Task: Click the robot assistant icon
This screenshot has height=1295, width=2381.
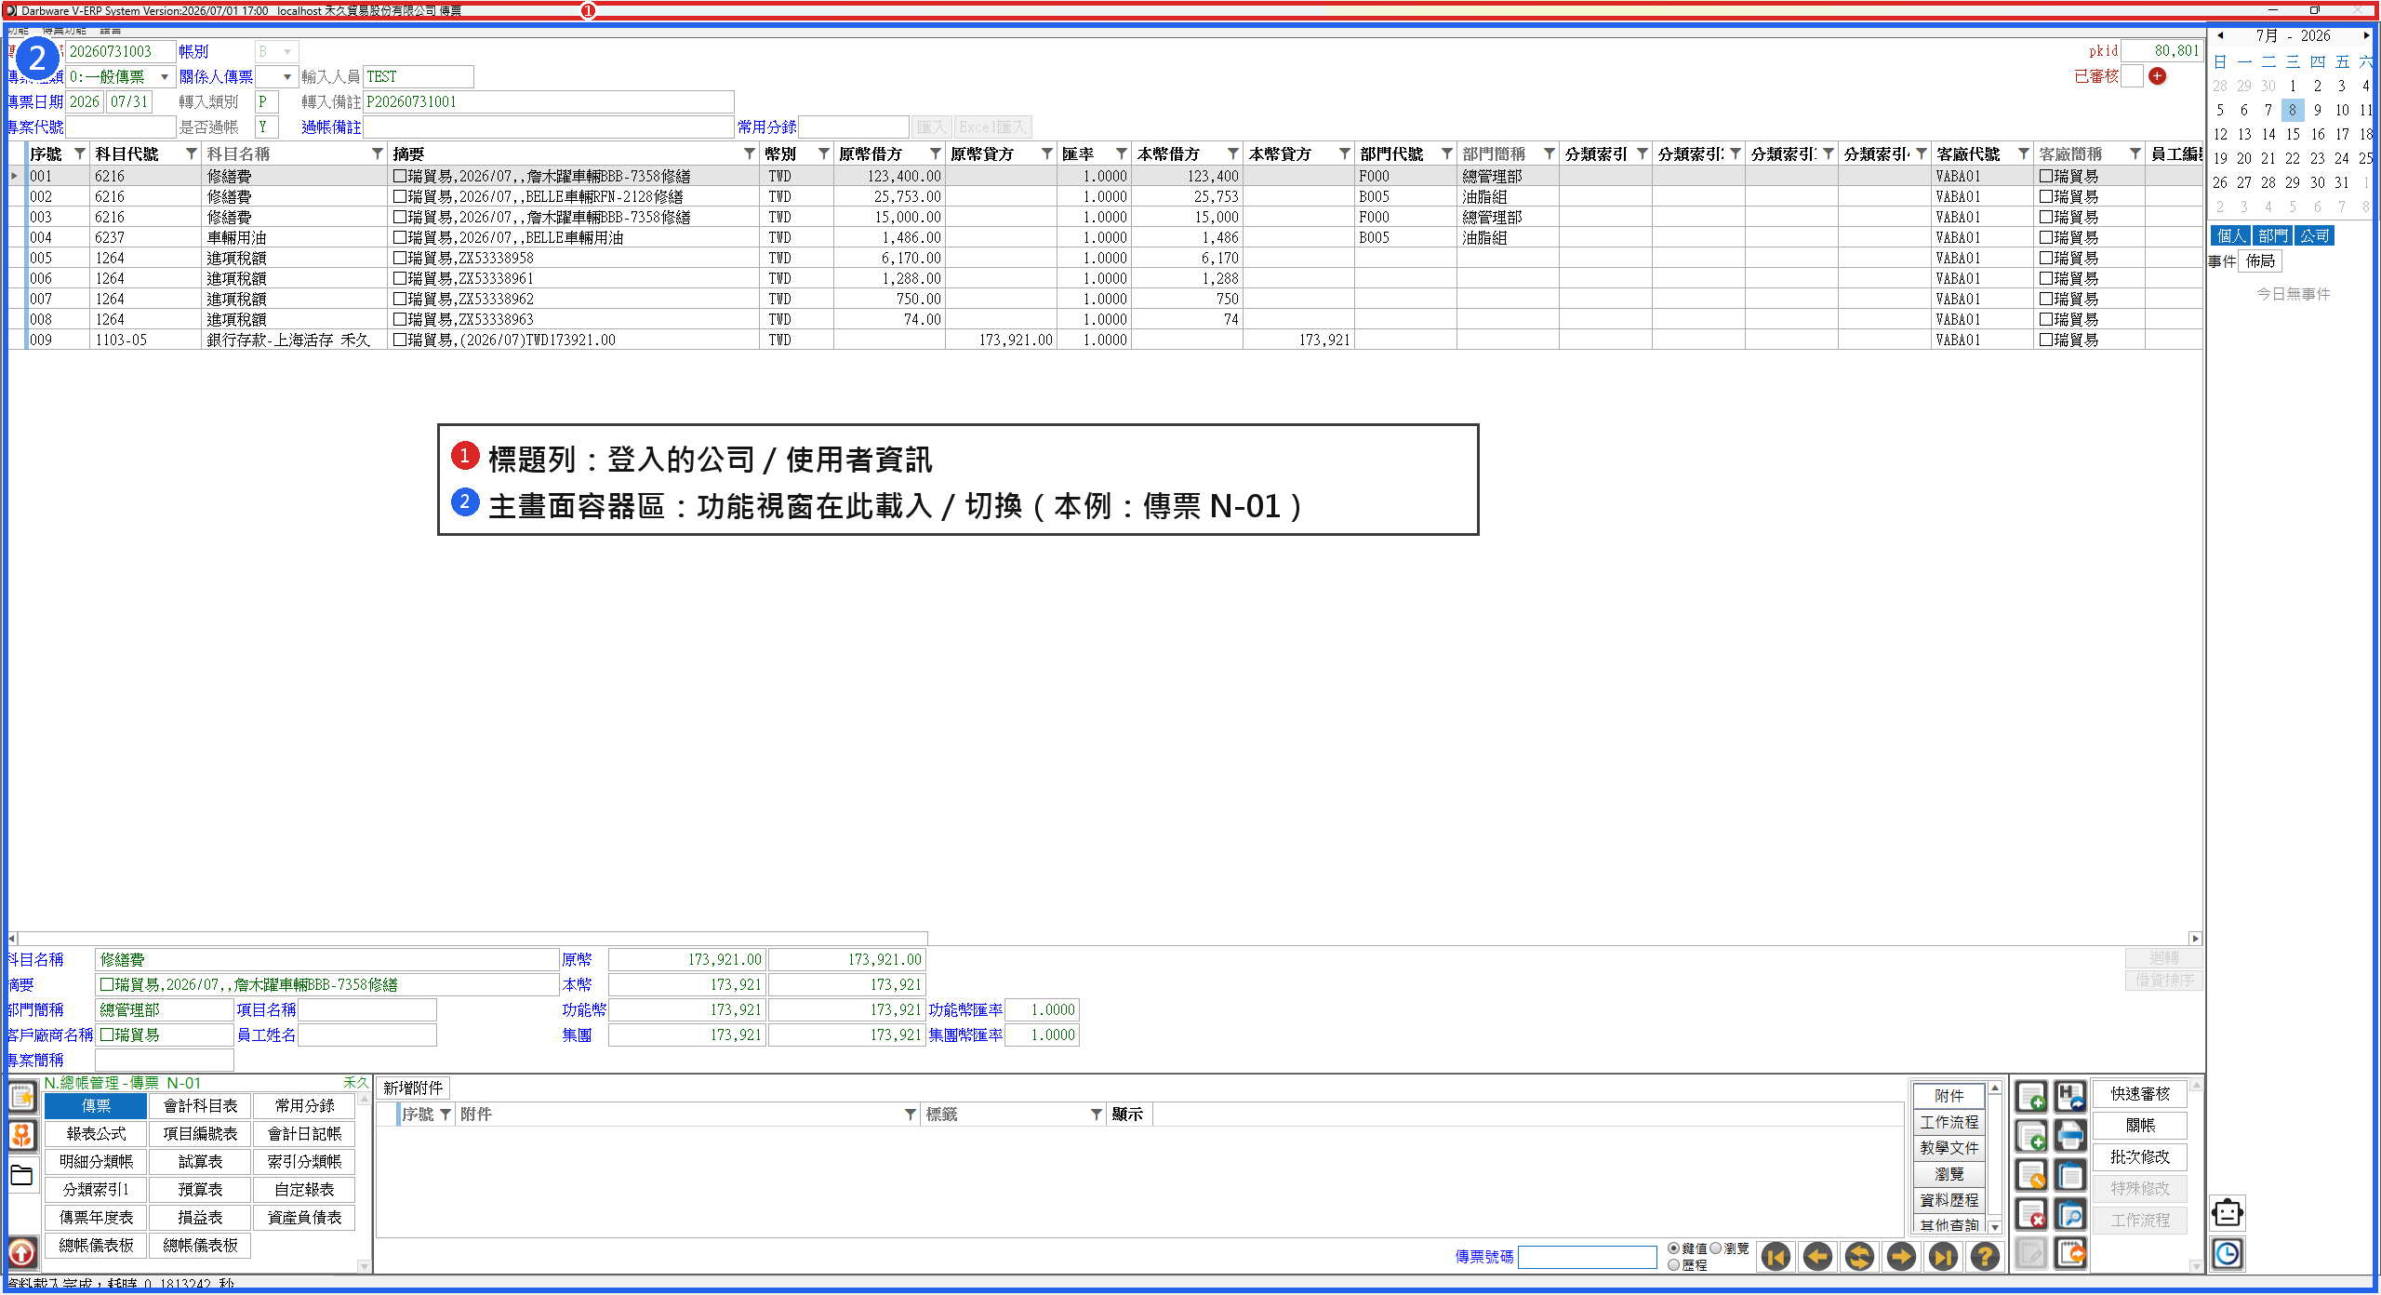Action: click(2228, 1213)
